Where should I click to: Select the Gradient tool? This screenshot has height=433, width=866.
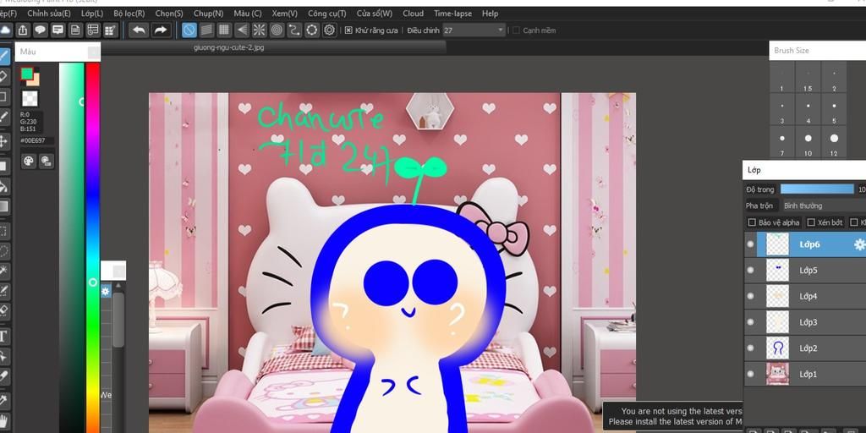(x=3, y=206)
